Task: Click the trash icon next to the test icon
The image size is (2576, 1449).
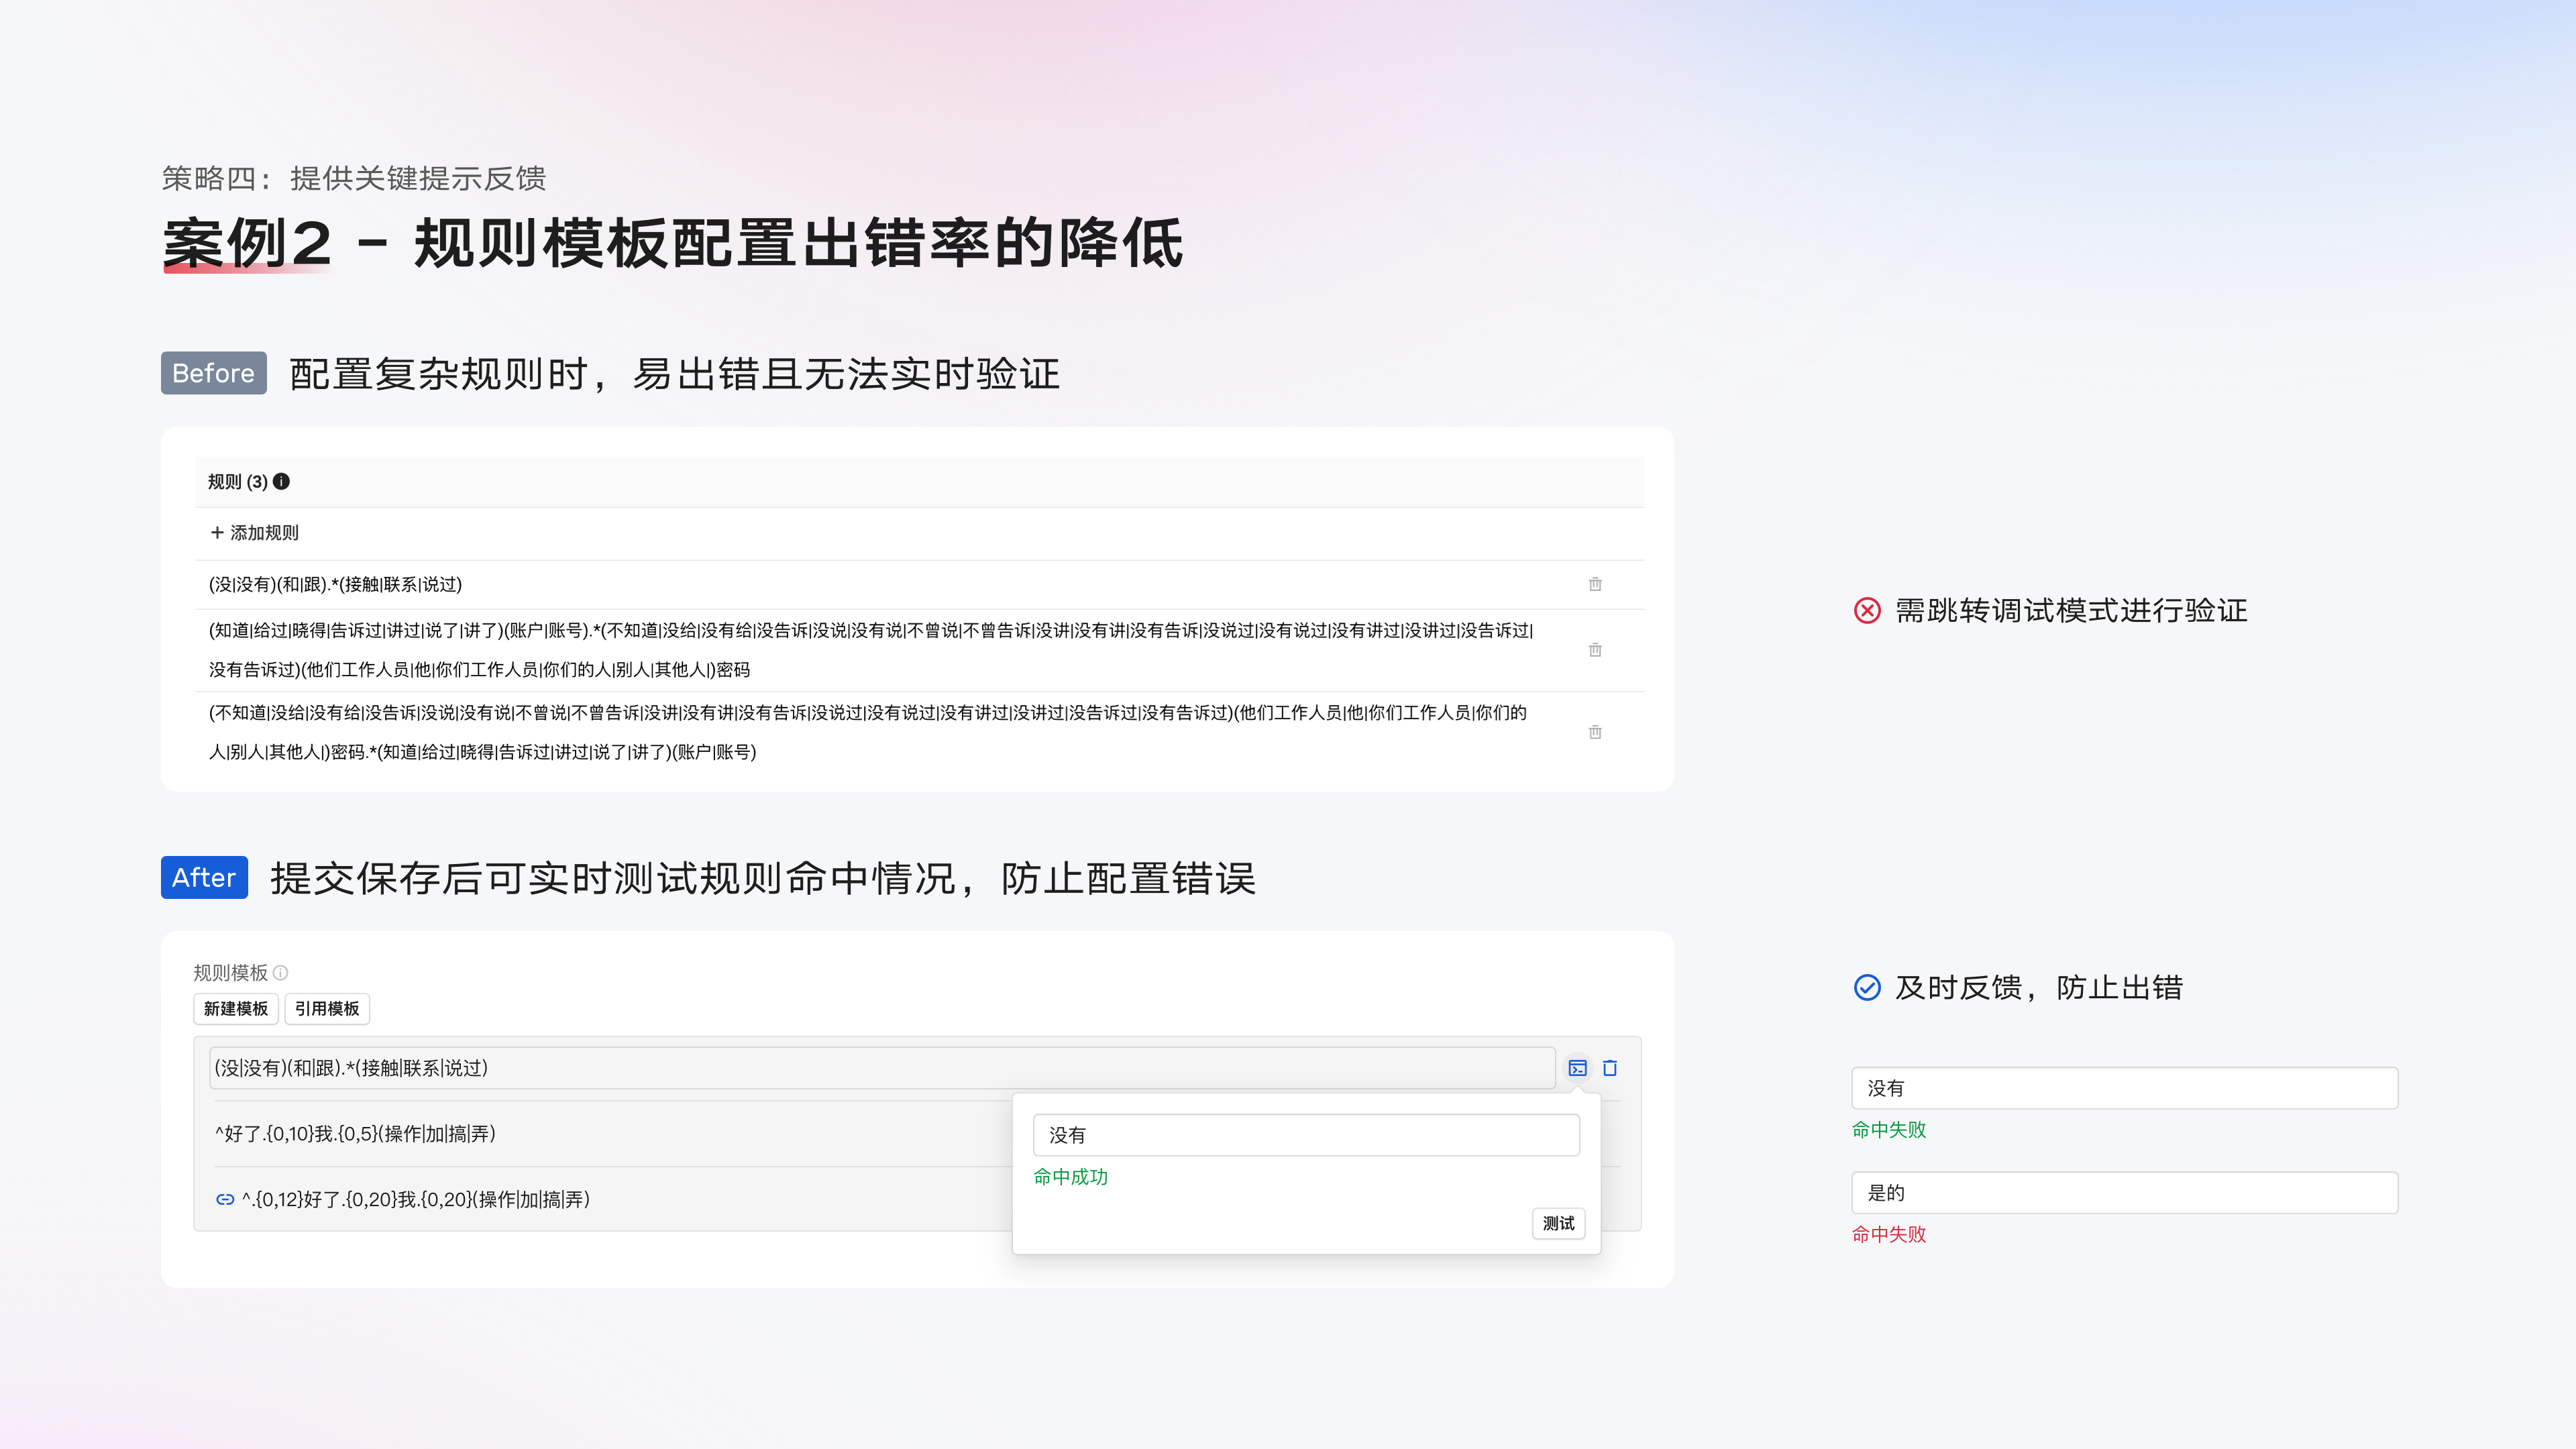Action: [1610, 1068]
